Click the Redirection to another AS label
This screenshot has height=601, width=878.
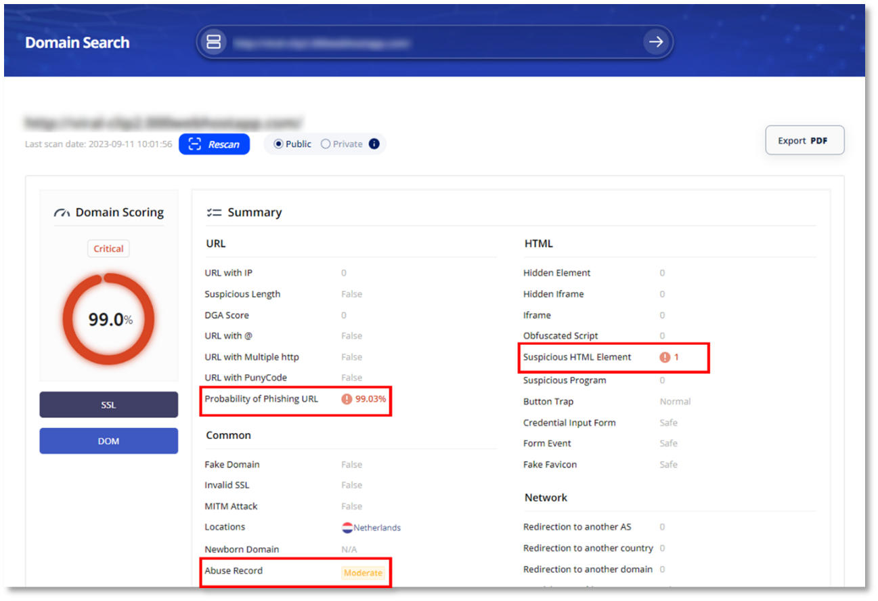click(x=577, y=527)
